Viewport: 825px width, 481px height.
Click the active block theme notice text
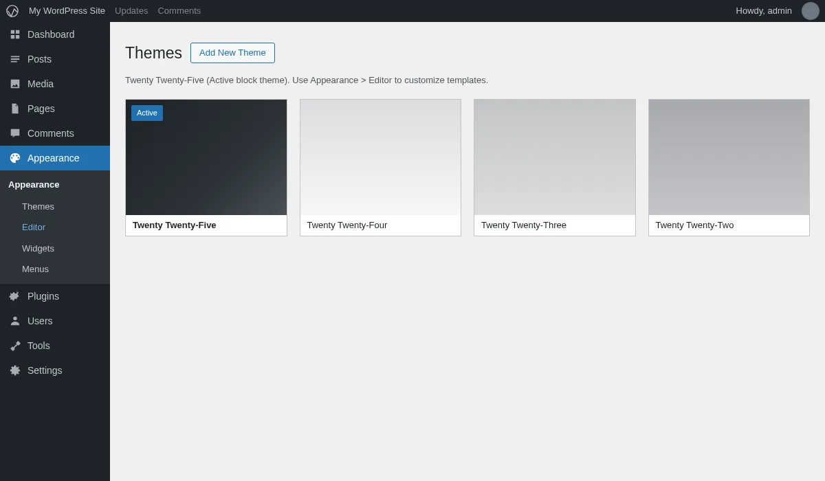(x=307, y=80)
